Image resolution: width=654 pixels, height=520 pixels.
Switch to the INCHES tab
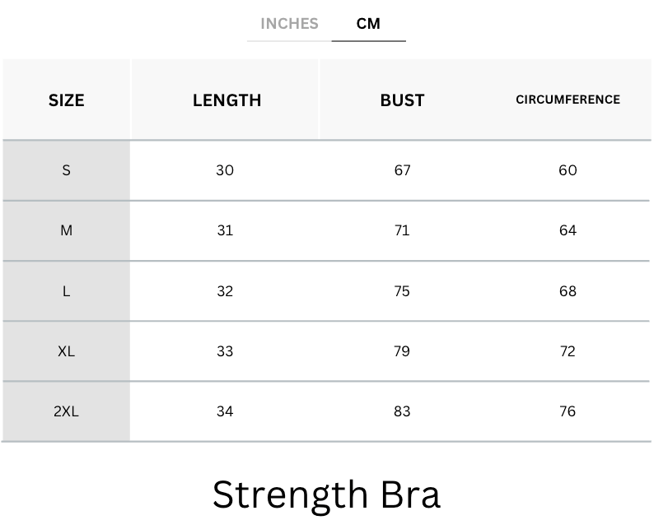(x=289, y=24)
